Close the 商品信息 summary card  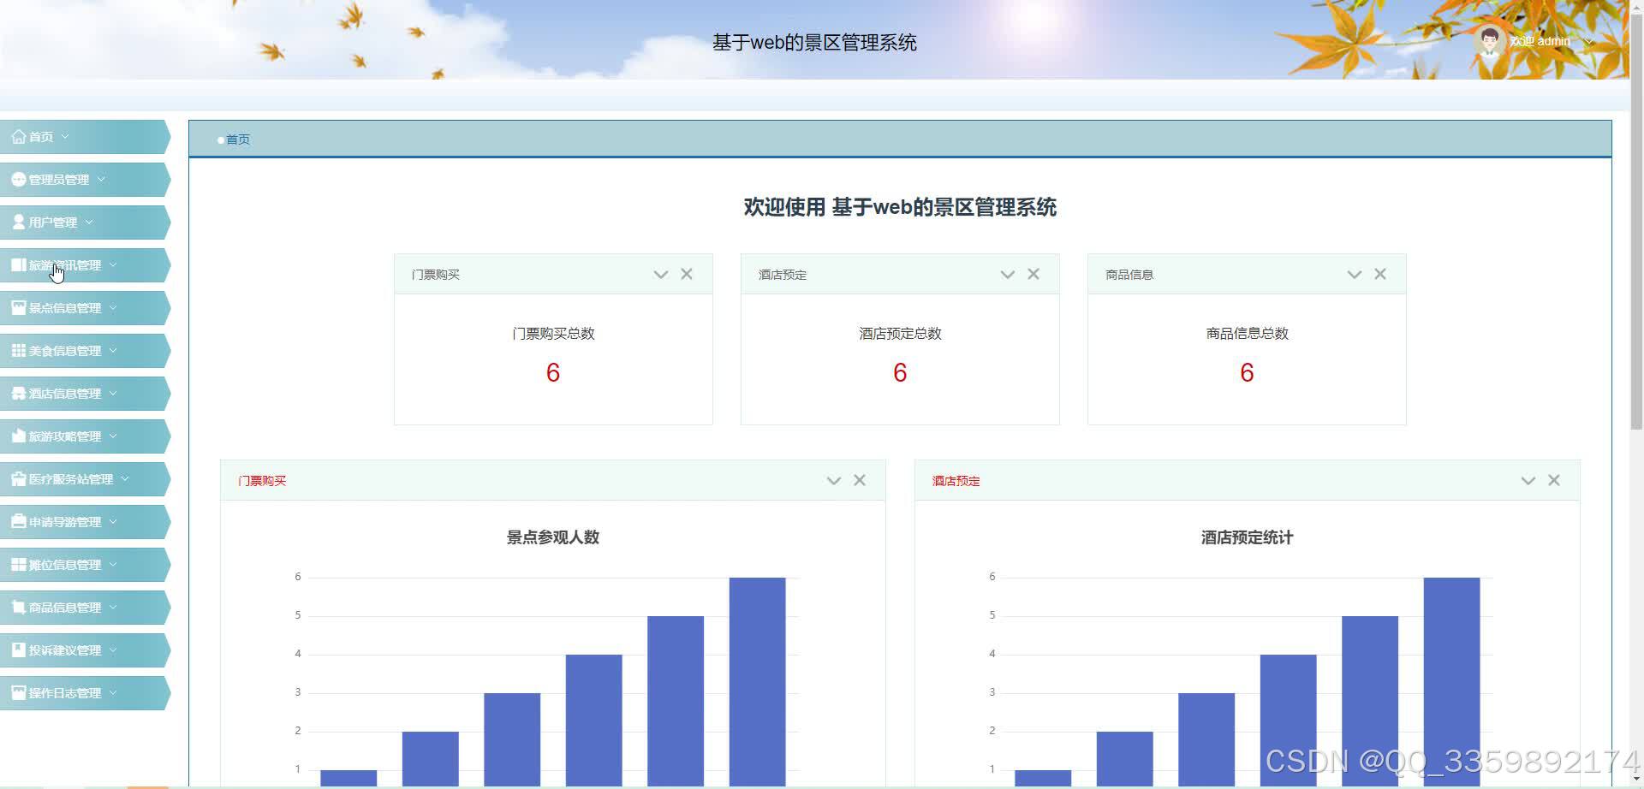click(x=1380, y=274)
